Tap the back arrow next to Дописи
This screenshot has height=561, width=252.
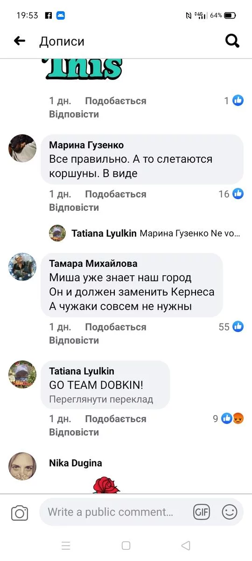[x=20, y=41]
